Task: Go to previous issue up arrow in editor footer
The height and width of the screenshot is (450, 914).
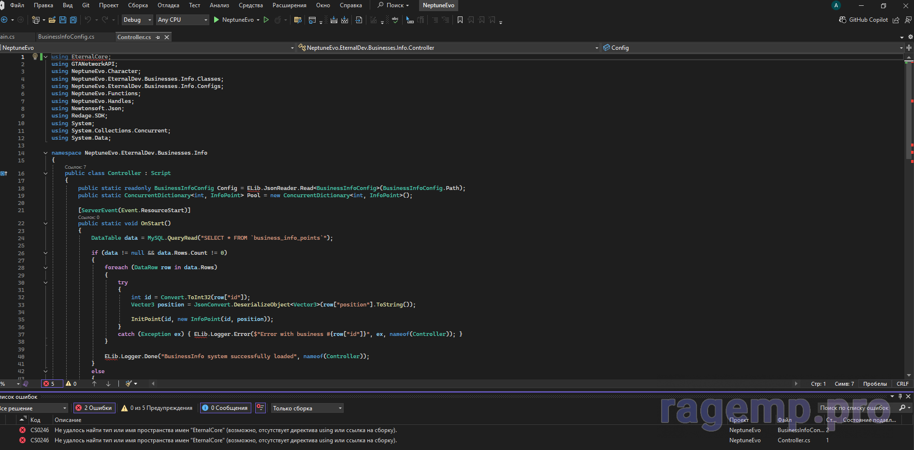Action: pyautogui.click(x=94, y=384)
